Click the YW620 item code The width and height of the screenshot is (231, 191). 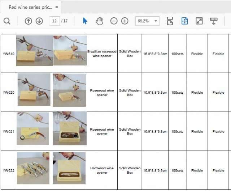pyautogui.click(x=9, y=93)
